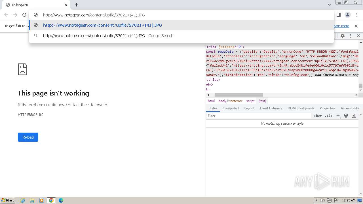Close the th.bing.com tab
Screen dimensions: 363x204
[66, 5]
